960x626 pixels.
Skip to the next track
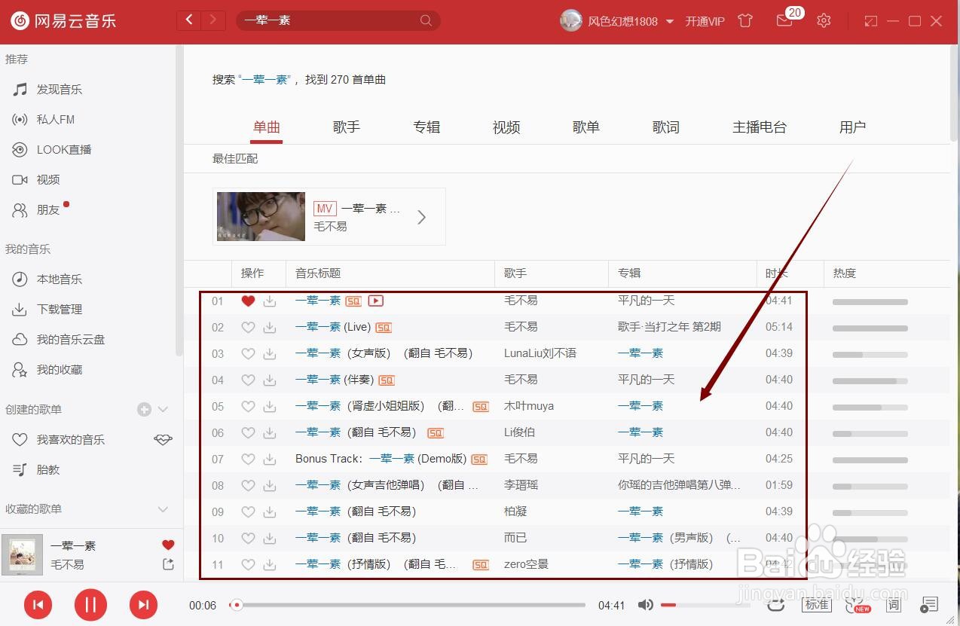[x=143, y=604]
